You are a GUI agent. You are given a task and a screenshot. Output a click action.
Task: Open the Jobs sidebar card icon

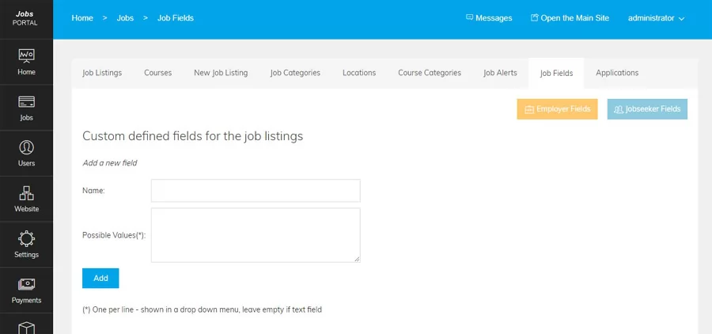point(26,102)
